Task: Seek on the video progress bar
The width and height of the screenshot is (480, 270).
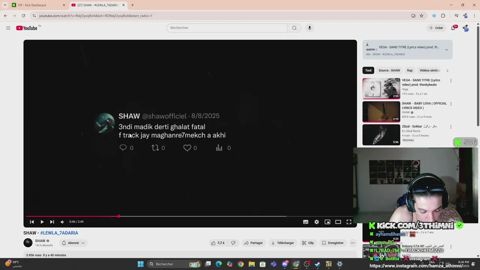Action: (190, 216)
